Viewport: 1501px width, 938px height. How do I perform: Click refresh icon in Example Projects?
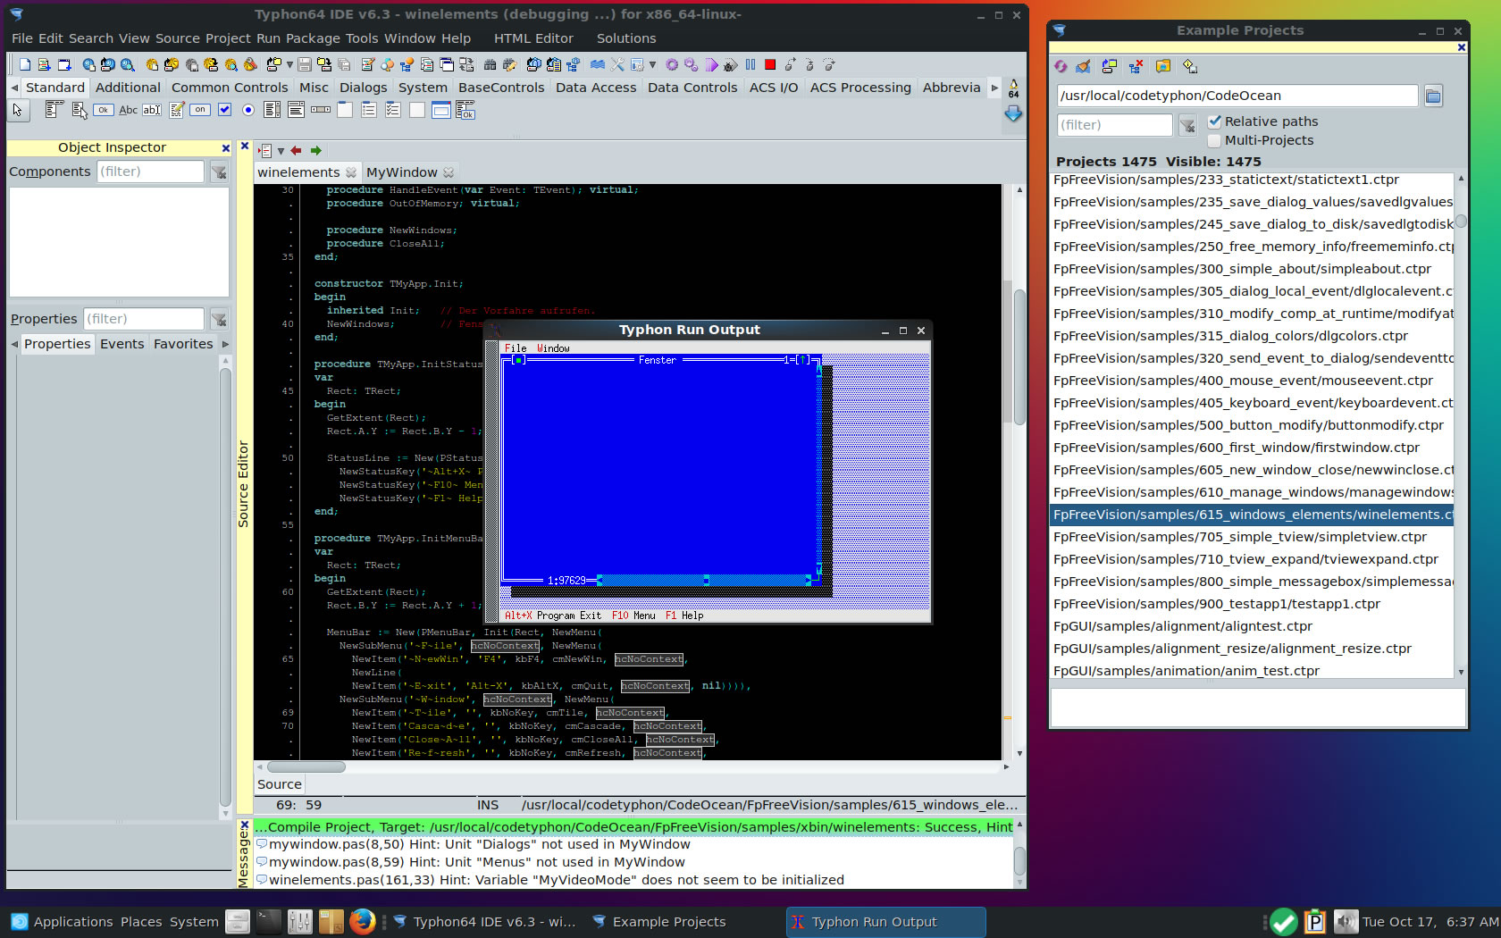click(1061, 66)
